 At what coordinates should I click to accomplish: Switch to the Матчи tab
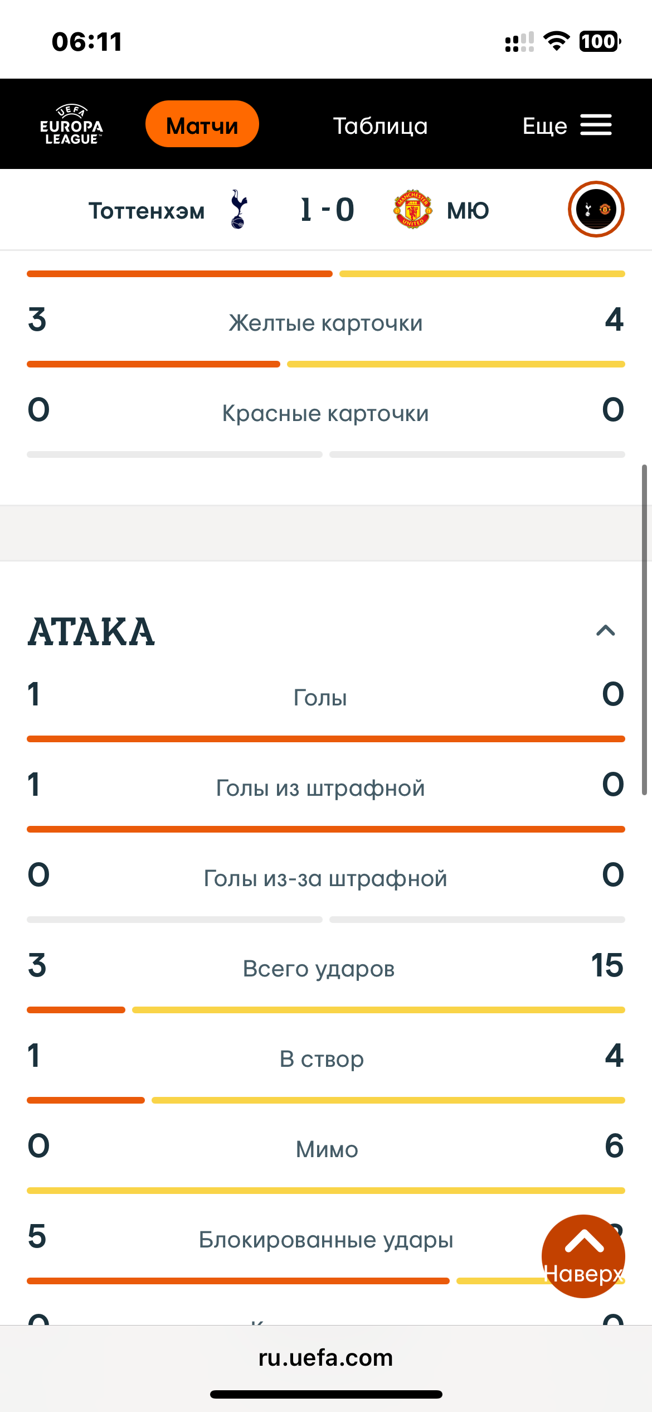pos(202,124)
